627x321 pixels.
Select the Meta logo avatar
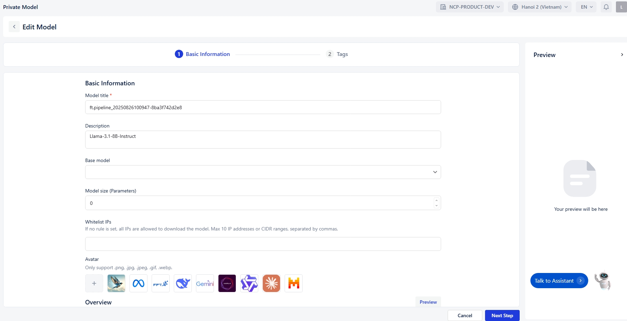(138, 283)
